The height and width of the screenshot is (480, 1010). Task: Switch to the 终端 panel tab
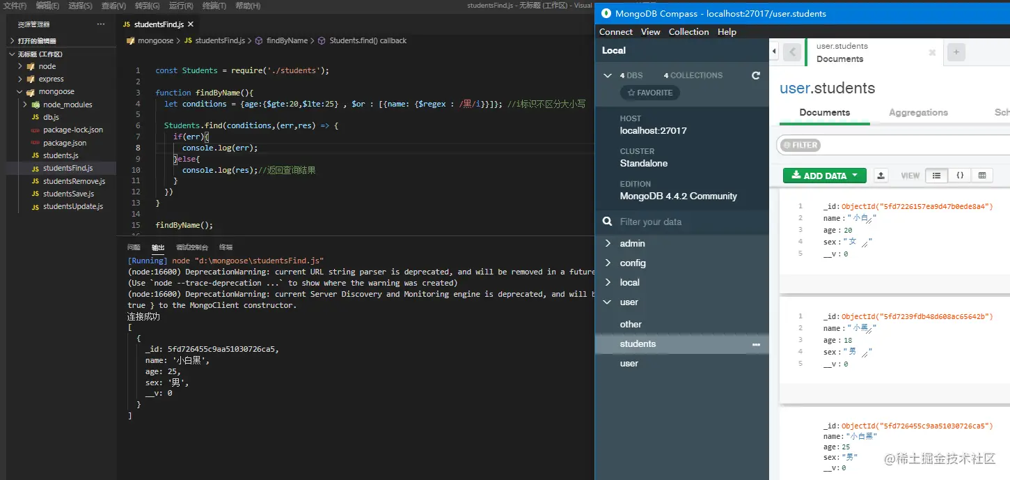tap(226, 247)
